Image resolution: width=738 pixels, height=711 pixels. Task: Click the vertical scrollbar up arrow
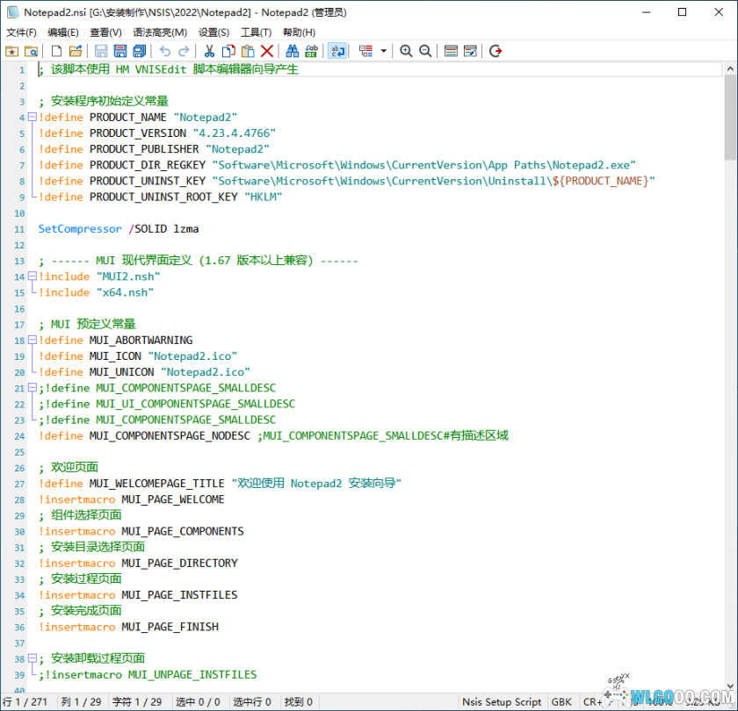coord(730,68)
